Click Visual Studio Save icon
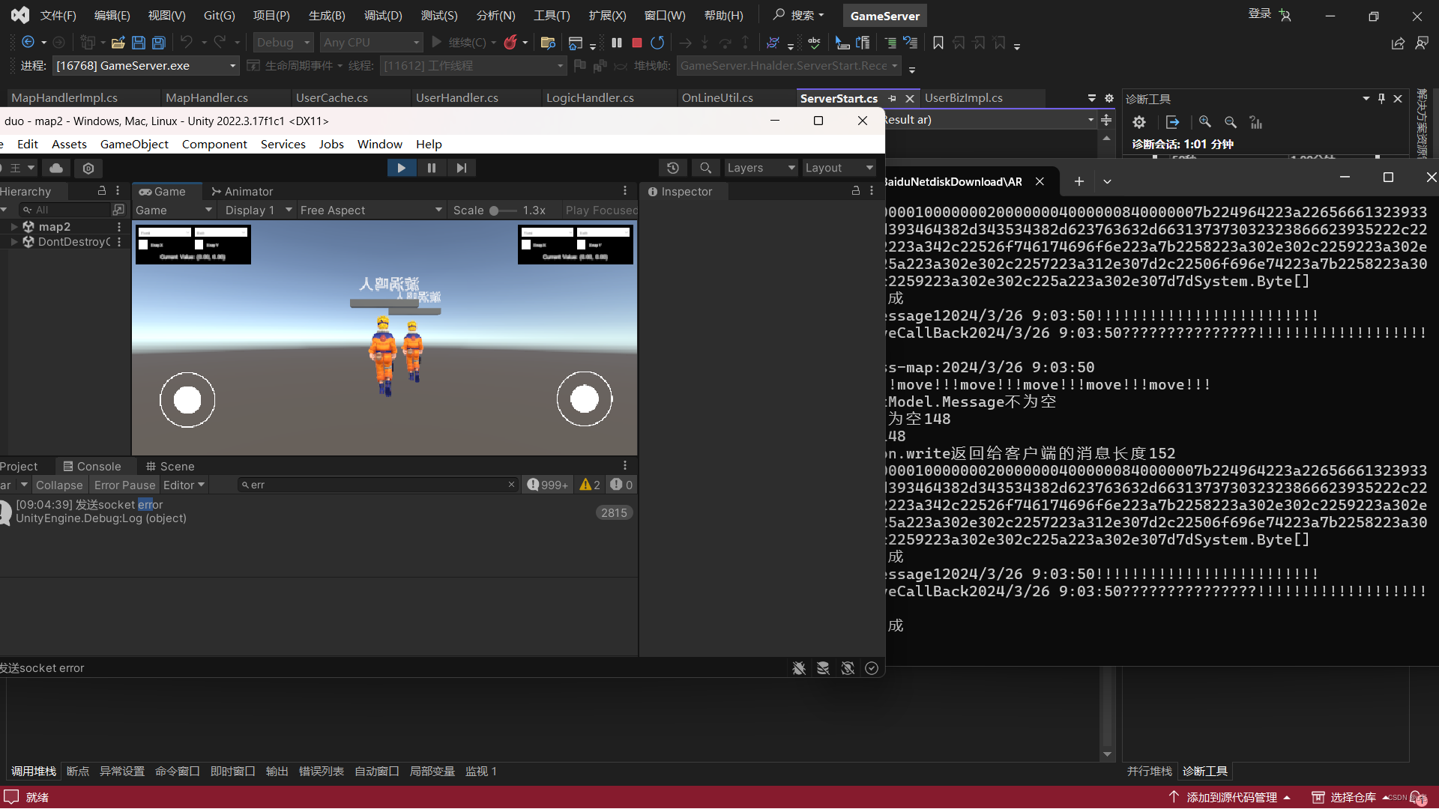The image size is (1439, 809). [x=139, y=43]
